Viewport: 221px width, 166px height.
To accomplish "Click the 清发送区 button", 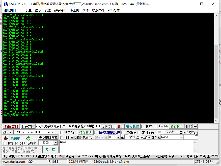I will (133, 127).
